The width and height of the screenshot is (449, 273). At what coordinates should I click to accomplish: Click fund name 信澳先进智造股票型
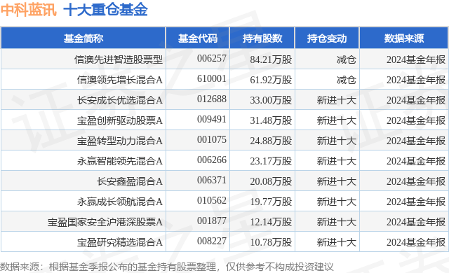[119, 59]
